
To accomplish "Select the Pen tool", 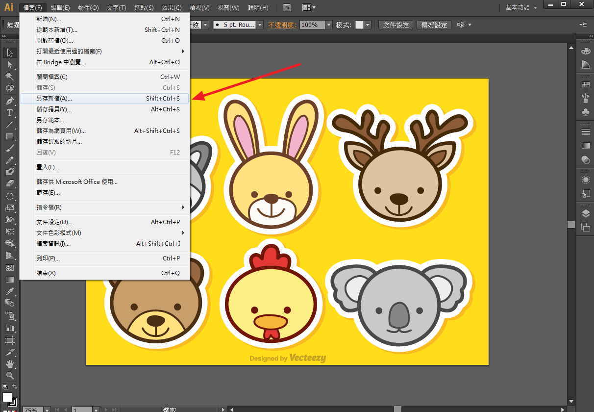I will (x=9, y=101).
